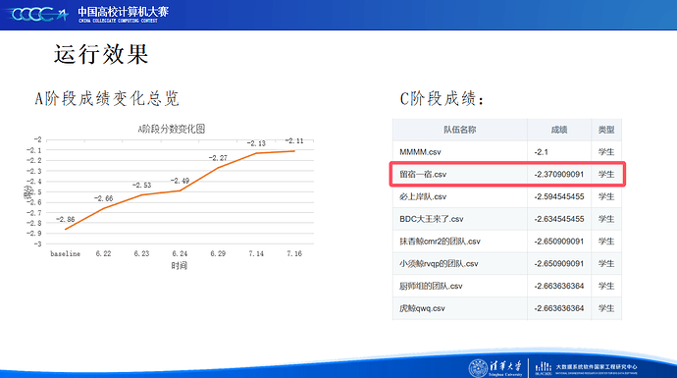Select the team name 抹香鲸cmr2的团队.csv

pos(440,242)
